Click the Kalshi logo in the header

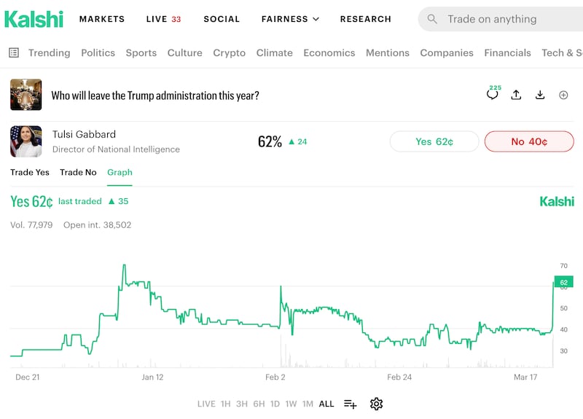34,19
